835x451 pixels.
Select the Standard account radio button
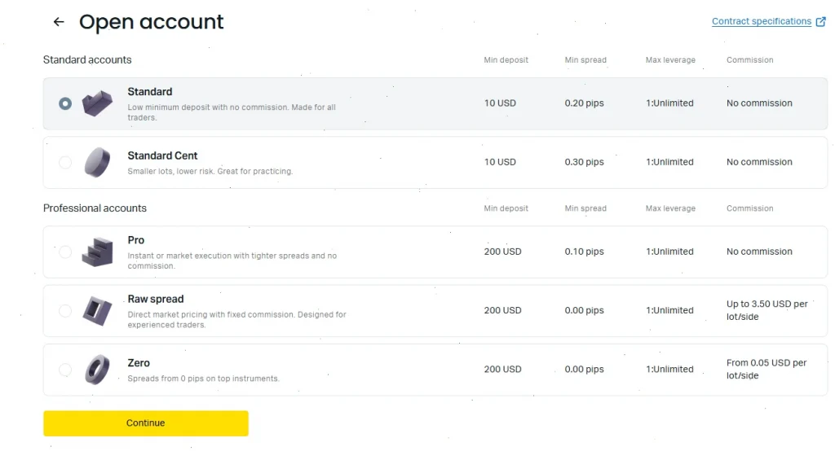[65, 103]
